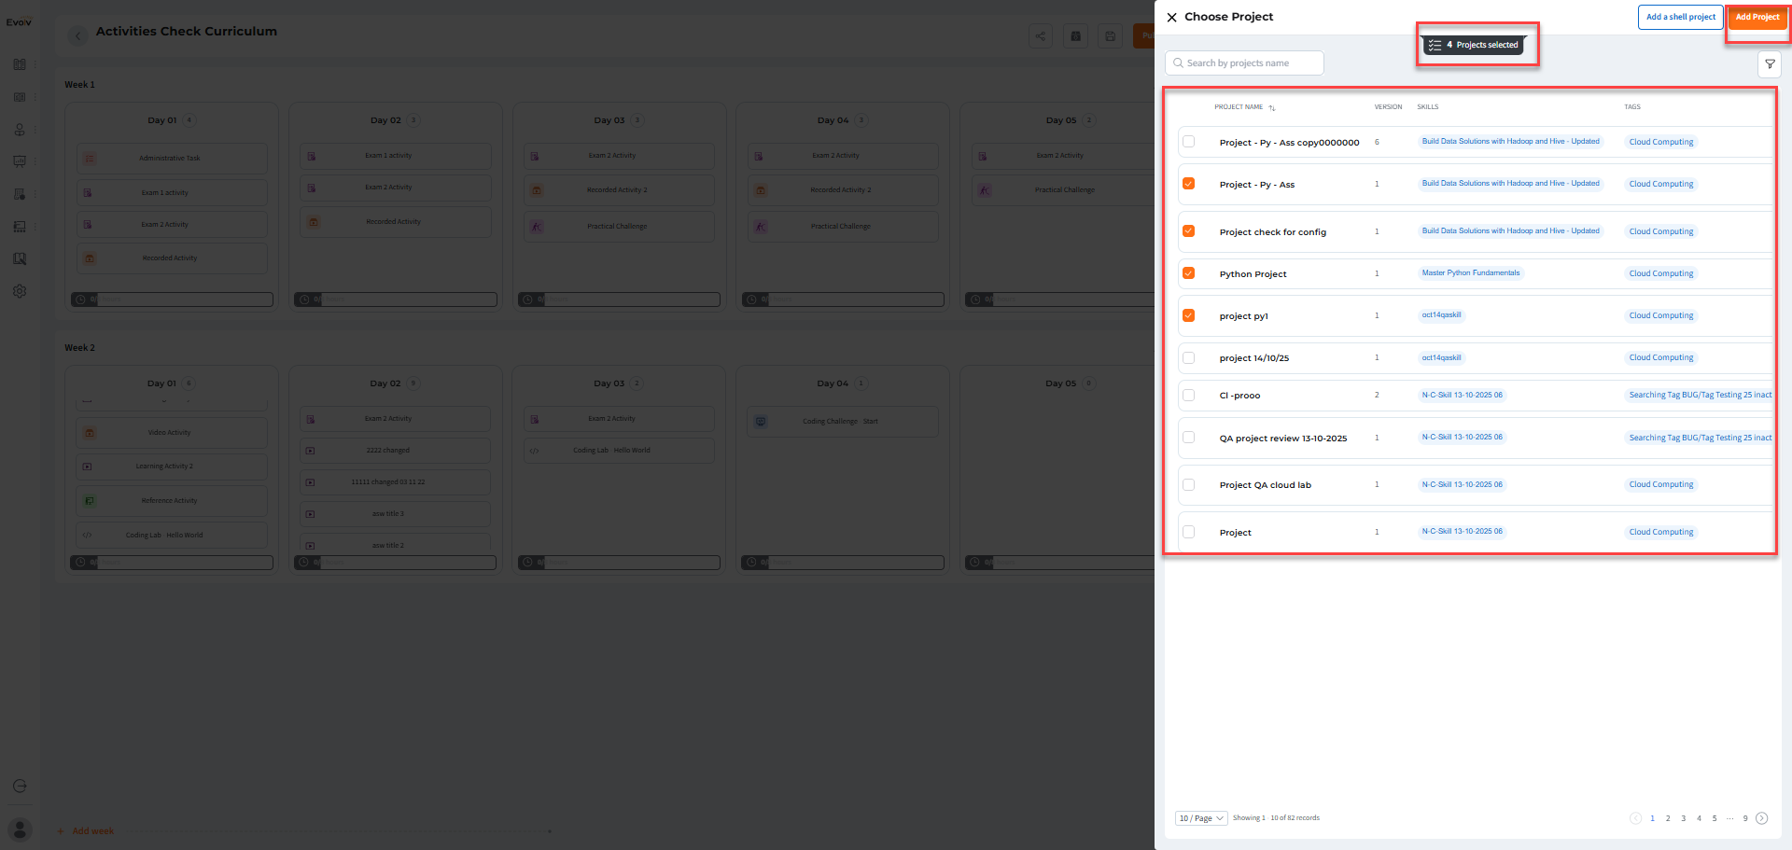Open the Reference Activity card
This screenshot has width=1792, height=850.
[172, 501]
